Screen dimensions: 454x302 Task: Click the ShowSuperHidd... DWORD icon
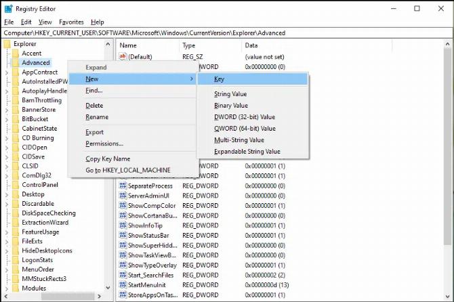(123, 245)
